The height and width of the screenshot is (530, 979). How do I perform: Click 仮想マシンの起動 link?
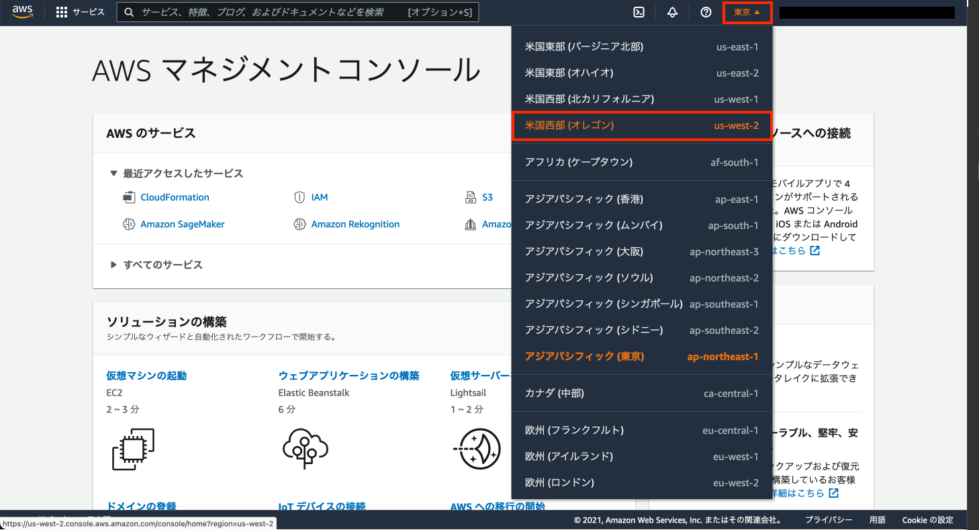[146, 376]
